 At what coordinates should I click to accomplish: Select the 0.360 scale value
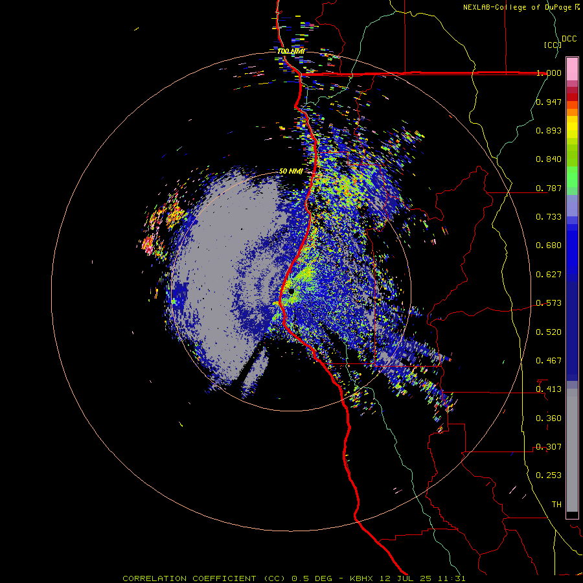pyautogui.click(x=549, y=418)
